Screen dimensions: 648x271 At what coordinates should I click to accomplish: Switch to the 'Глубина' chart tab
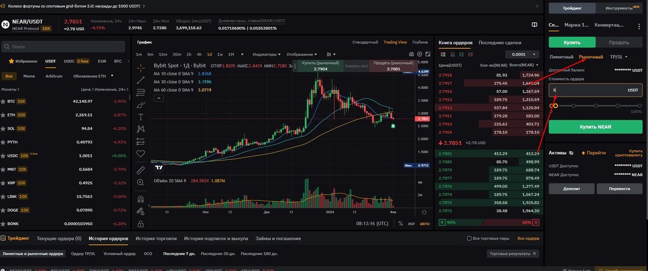tap(420, 42)
